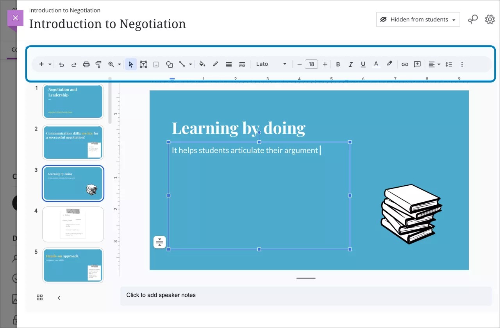Select the Text box tool
The height and width of the screenshot is (328, 500).
[x=143, y=64]
